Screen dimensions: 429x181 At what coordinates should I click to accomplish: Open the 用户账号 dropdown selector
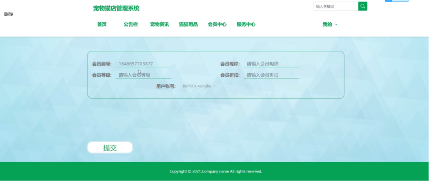coord(199,86)
